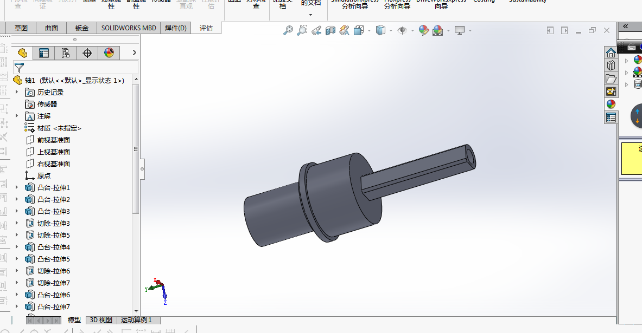The height and width of the screenshot is (333, 642).
Task: Click the View Settings monitor icon
Action: [x=460, y=30]
